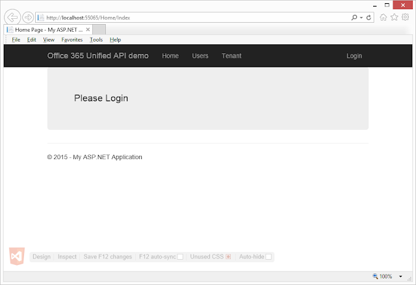
Task: Select the Home Page - My ASP.NET tab
Action: point(48,30)
